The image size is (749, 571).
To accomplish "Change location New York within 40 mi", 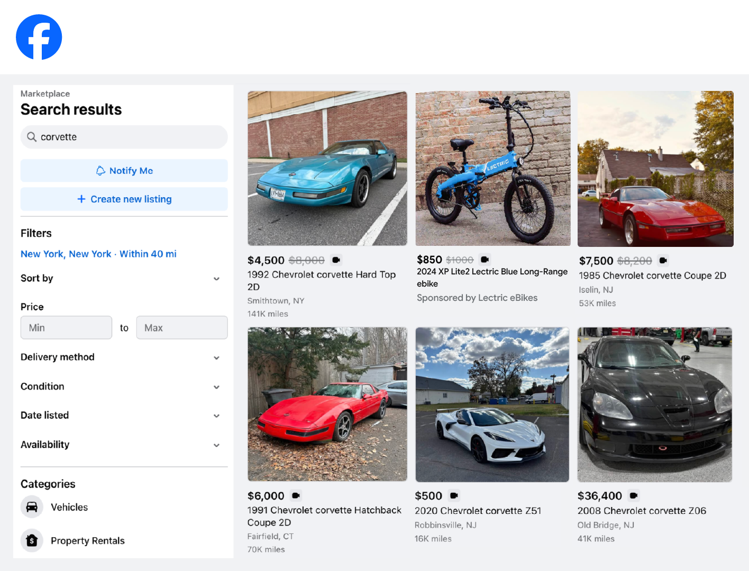I will click(98, 254).
